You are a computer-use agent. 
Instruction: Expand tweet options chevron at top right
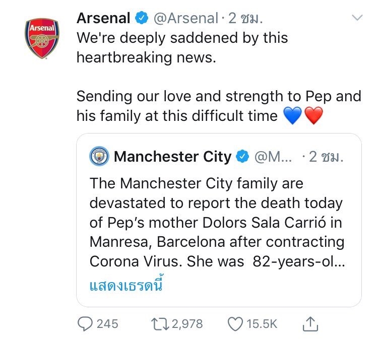pos(357,18)
